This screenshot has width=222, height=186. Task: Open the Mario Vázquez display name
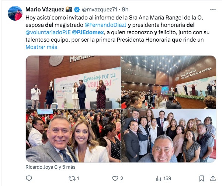(x=45, y=10)
